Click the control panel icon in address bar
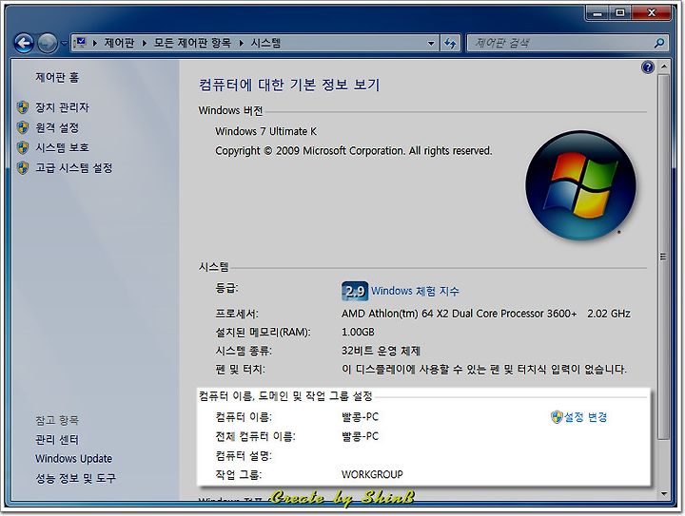The height and width of the screenshot is (516, 685). (x=80, y=43)
